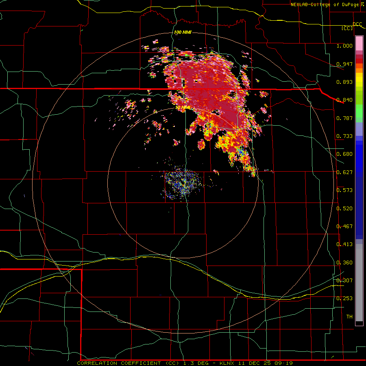Click the [CC] legend unit label

[347, 28]
